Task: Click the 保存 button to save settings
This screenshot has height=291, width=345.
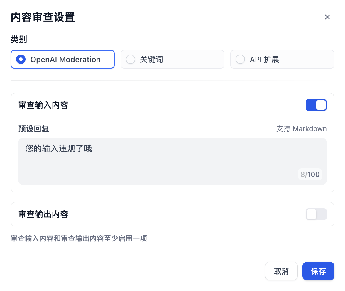Action: tap(318, 271)
